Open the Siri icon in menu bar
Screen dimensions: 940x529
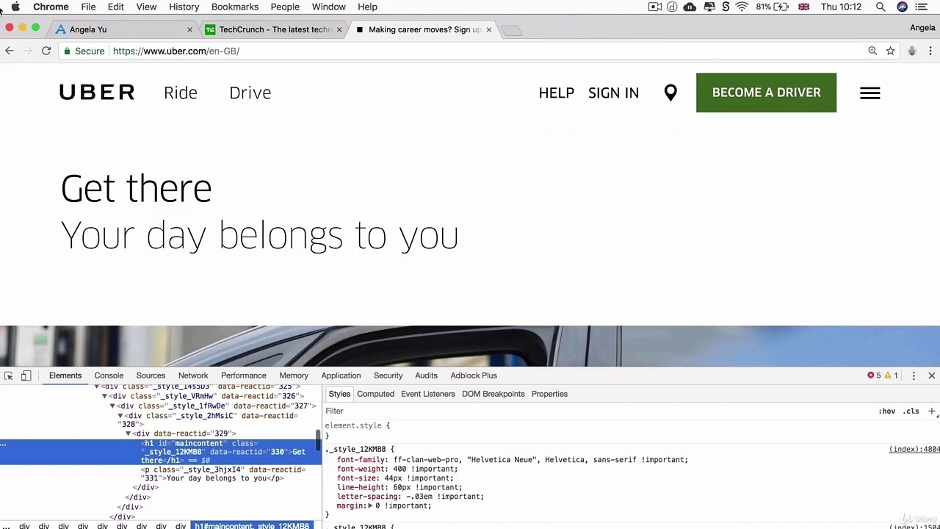(902, 7)
